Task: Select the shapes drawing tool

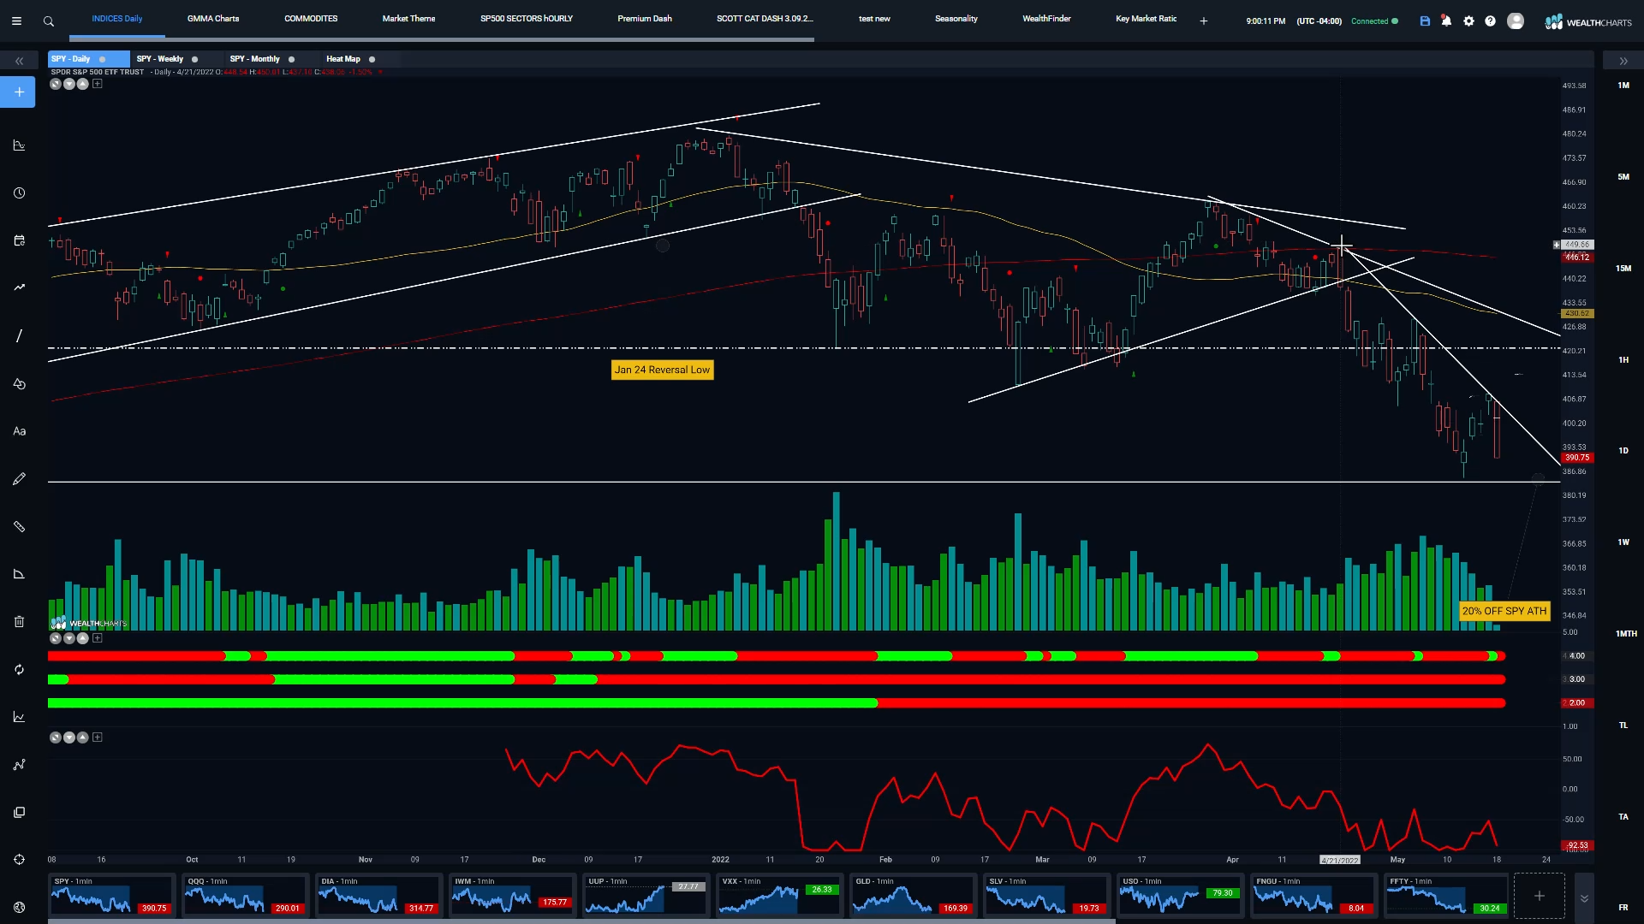Action: [19, 383]
